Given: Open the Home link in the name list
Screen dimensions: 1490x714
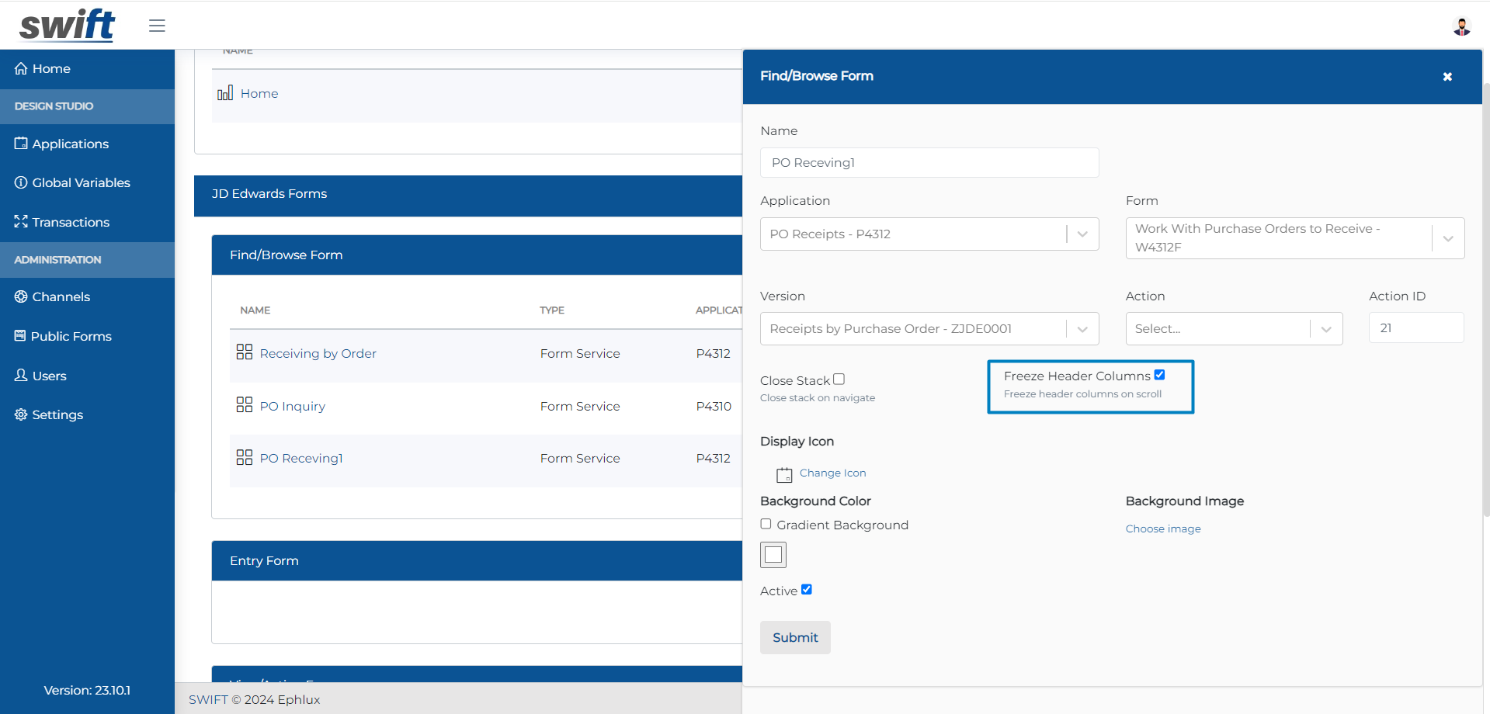Looking at the screenshot, I should [259, 94].
